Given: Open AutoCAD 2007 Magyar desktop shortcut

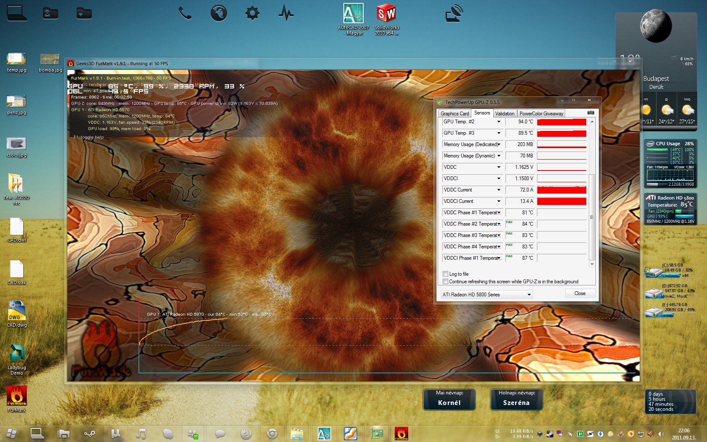Looking at the screenshot, I should click(x=353, y=19).
